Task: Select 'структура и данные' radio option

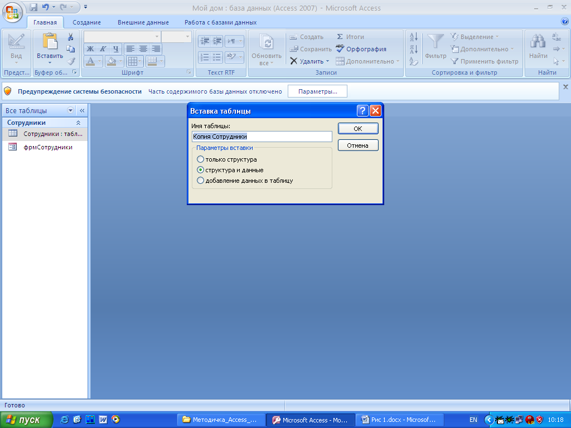Action: 200,170
